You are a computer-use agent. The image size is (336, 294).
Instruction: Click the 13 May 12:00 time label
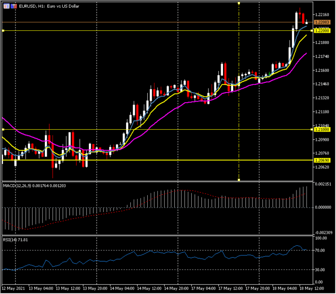coord(68,289)
